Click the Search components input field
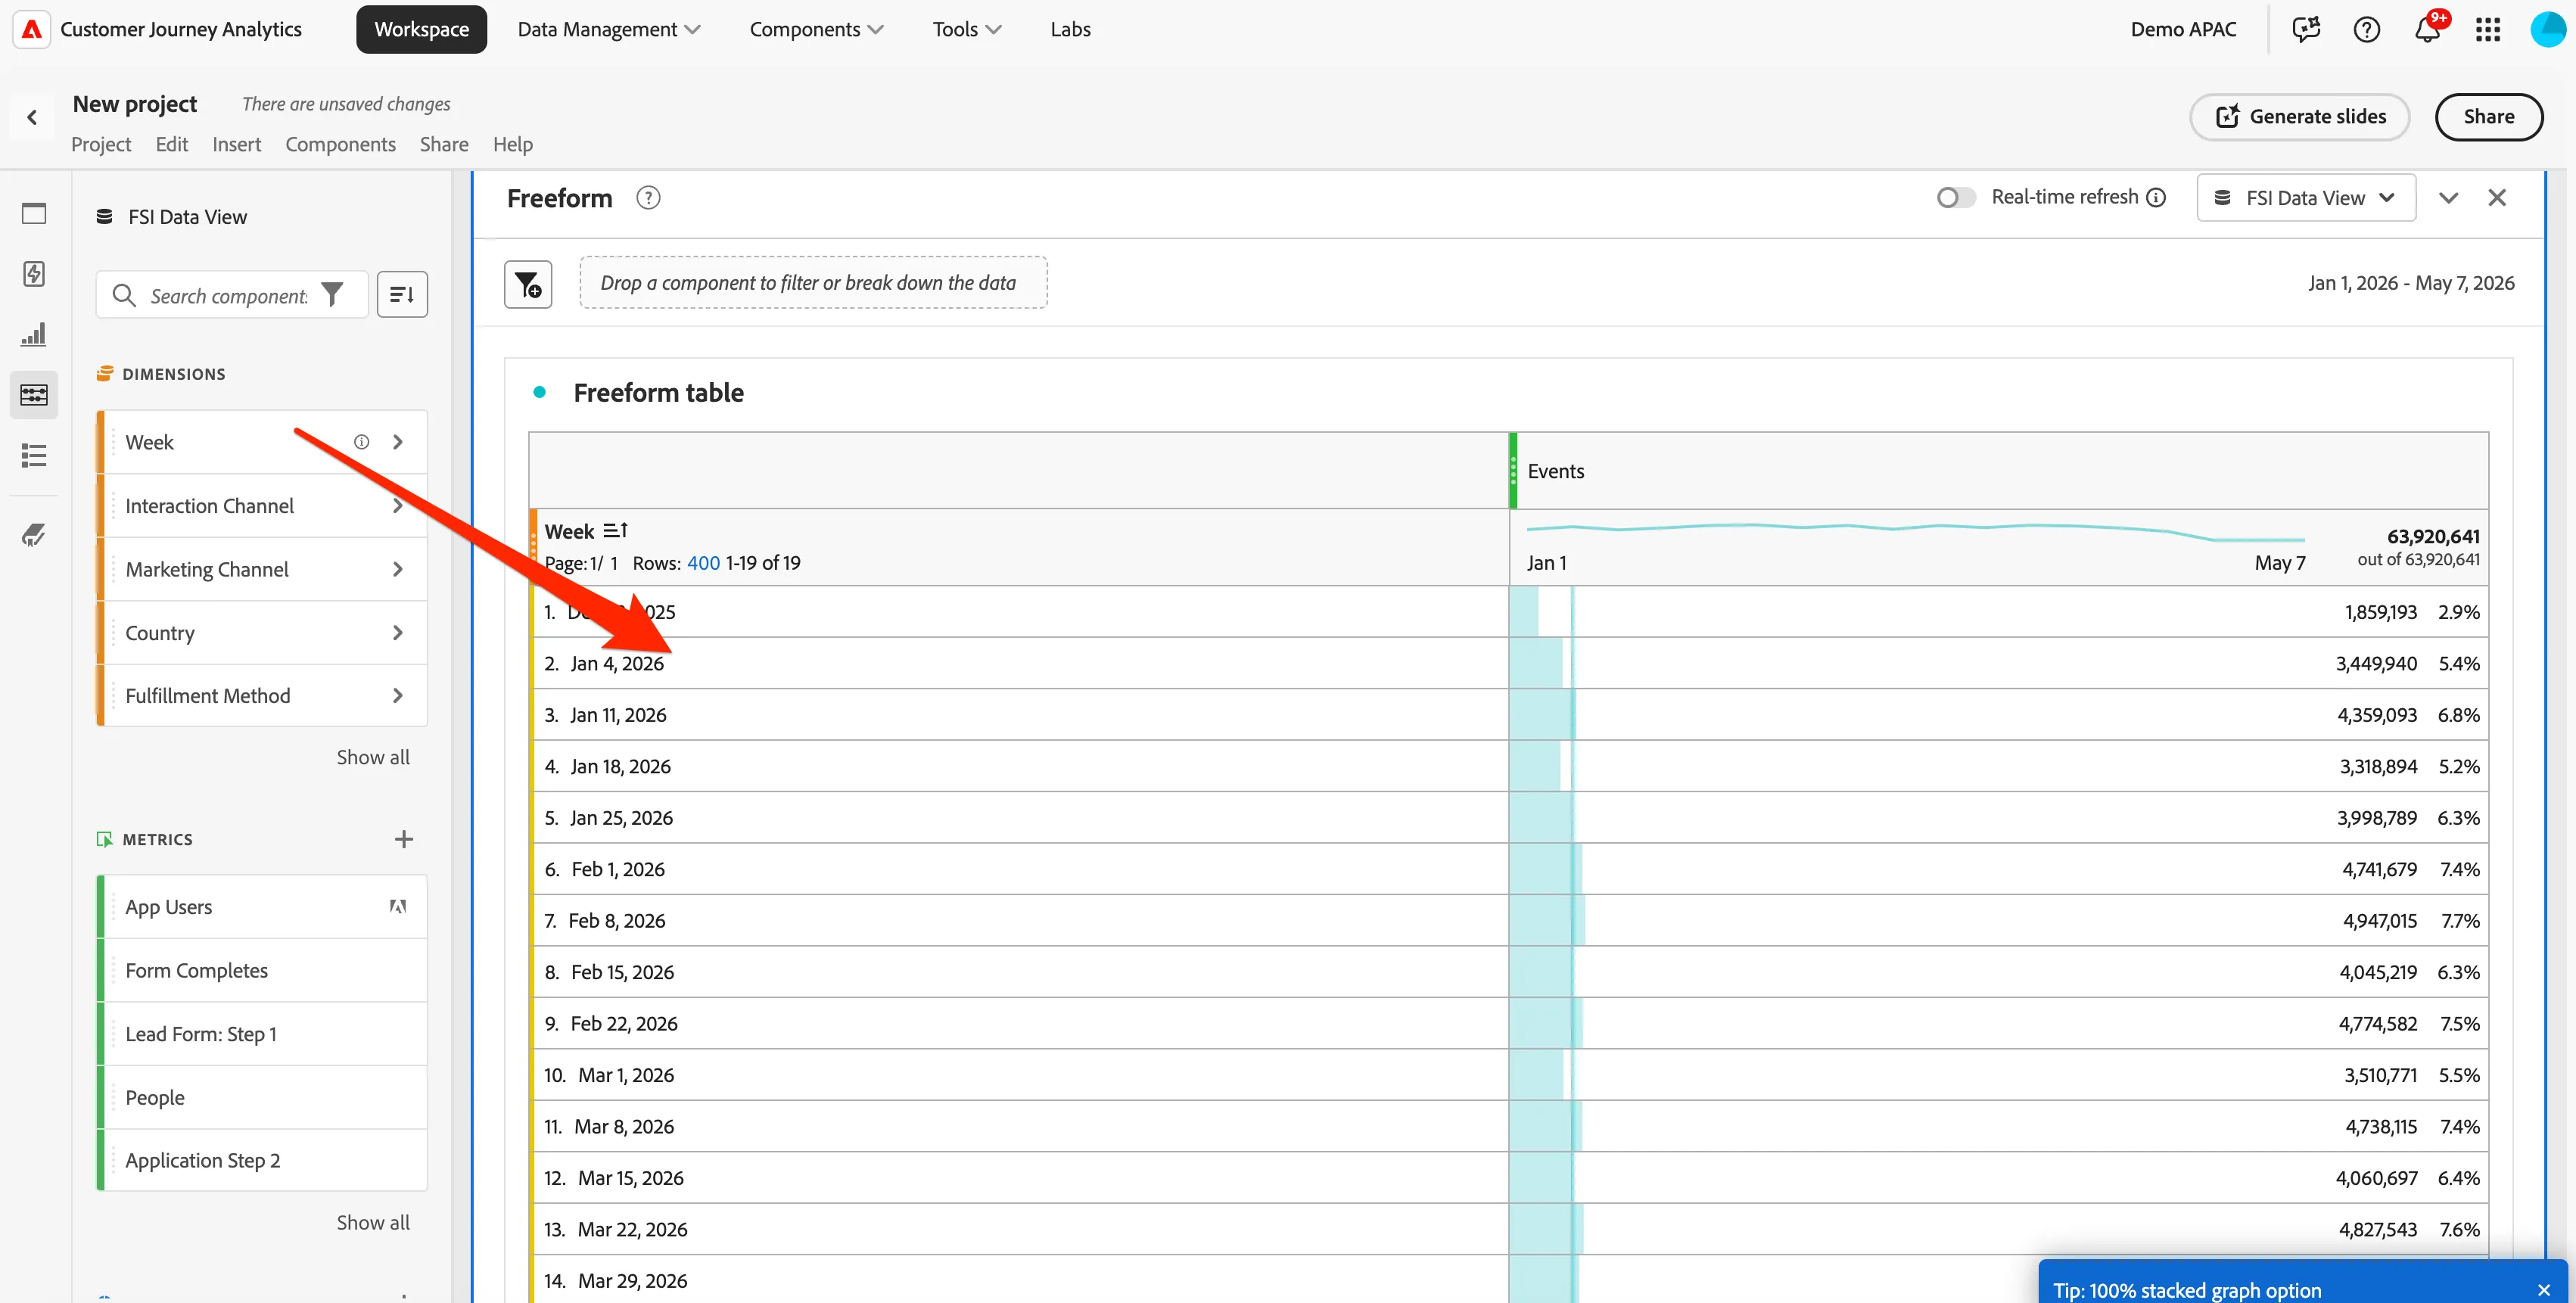 [x=228, y=295]
